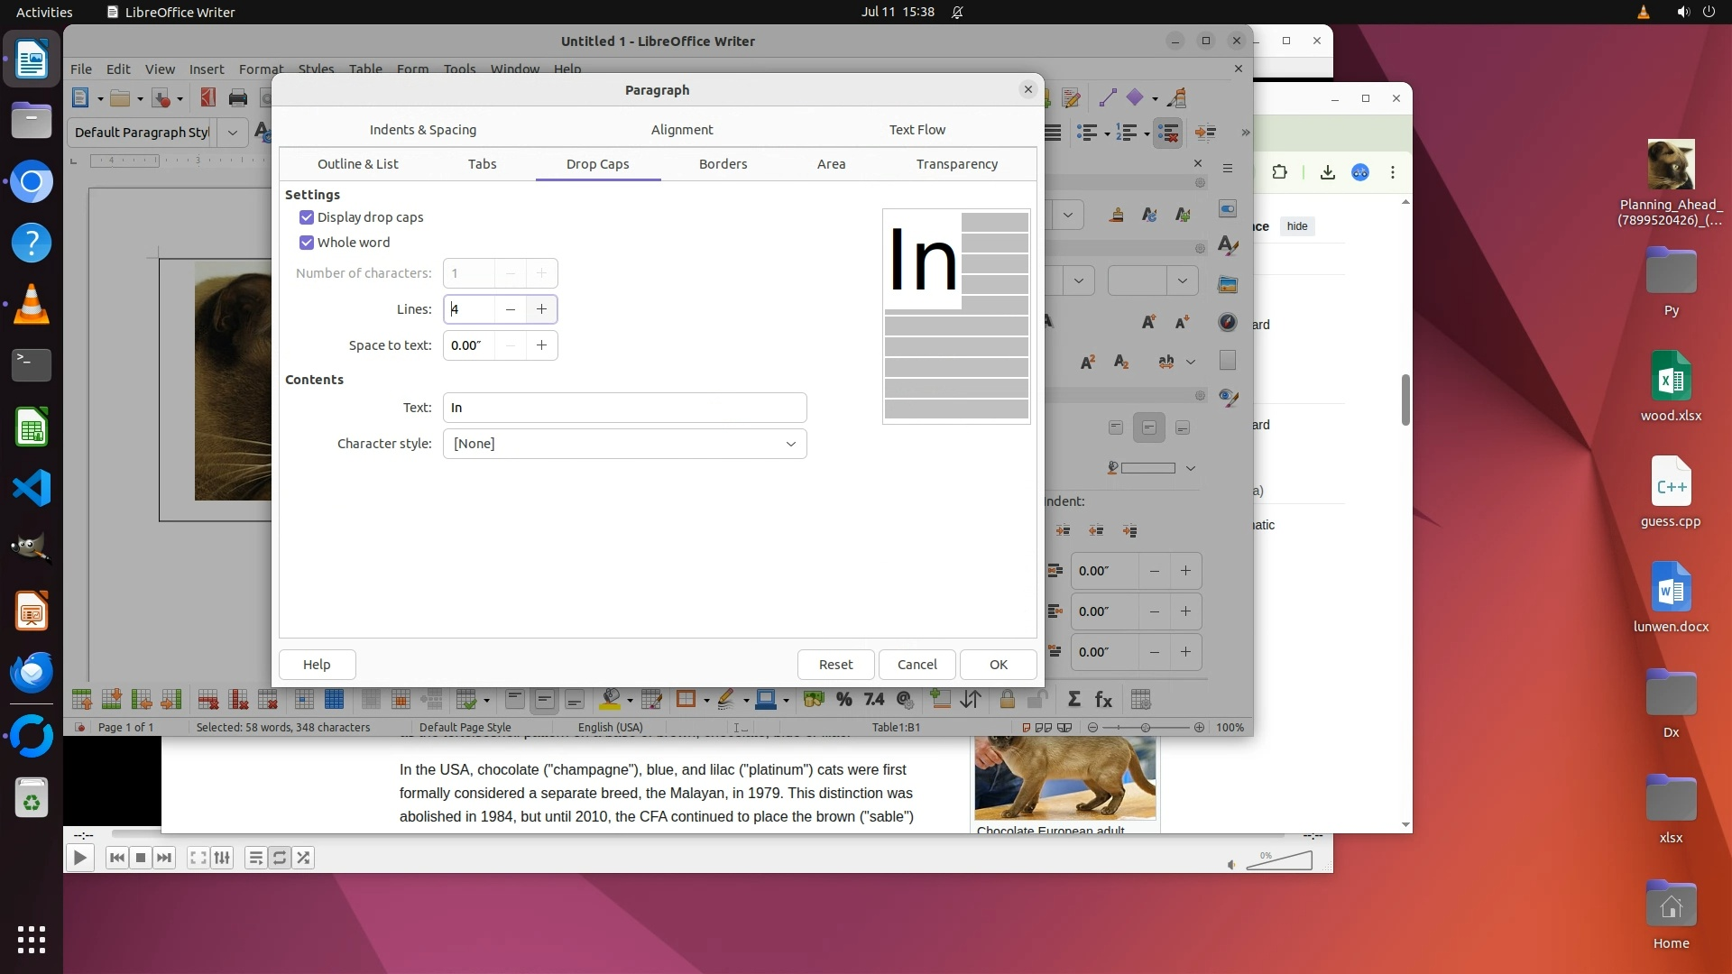This screenshot has width=1732, height=974.
Task: Click the browser downloads icon
Action: [x=1327, y=172]
